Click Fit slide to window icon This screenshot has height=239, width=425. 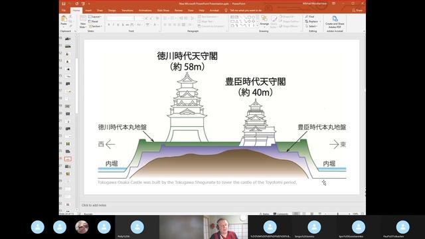coord(363,214)
